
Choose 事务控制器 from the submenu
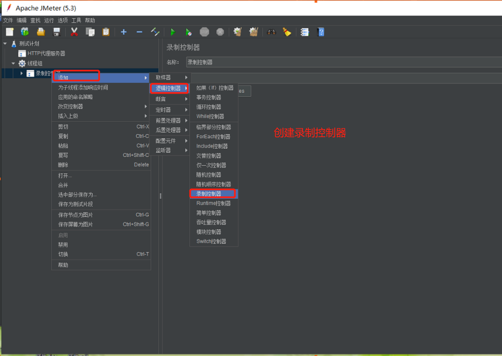[x=214, y=97]
